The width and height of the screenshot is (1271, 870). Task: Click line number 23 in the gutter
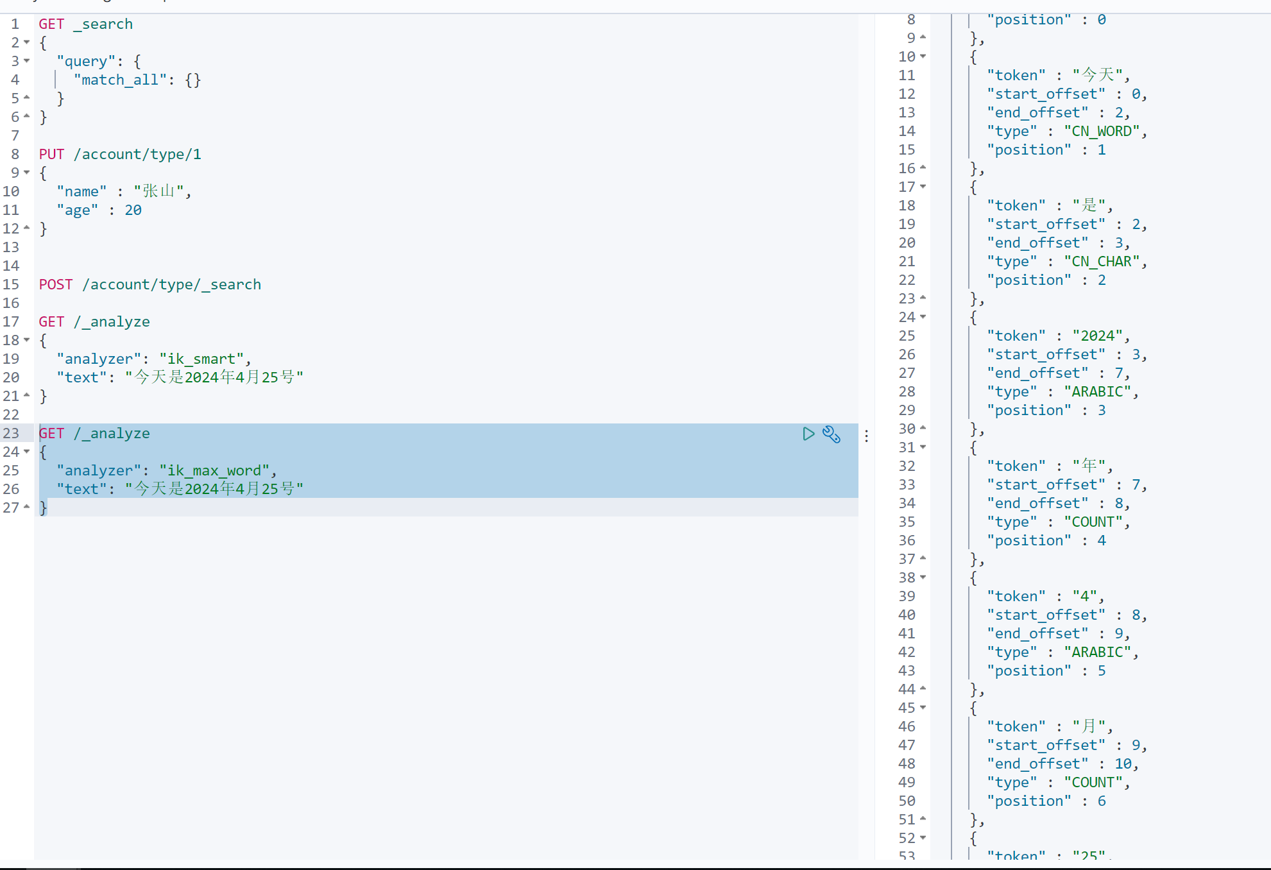[11, 433]
